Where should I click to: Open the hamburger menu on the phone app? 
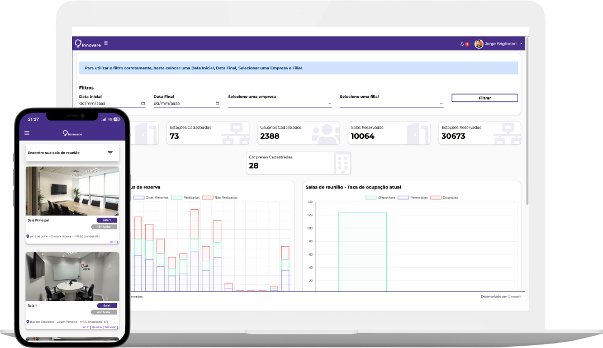click(x=27, y=133)
